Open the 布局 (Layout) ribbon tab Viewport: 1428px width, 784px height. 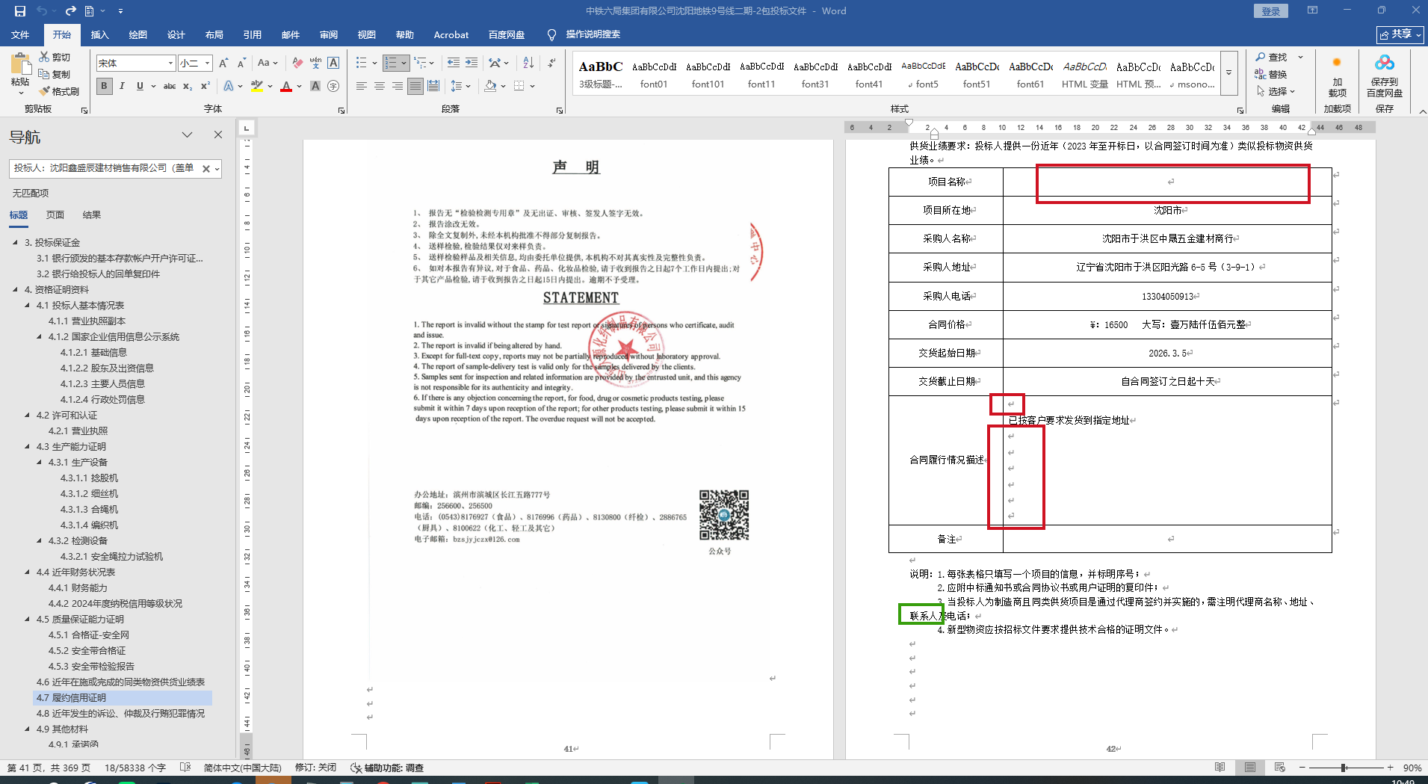[214, 34]
